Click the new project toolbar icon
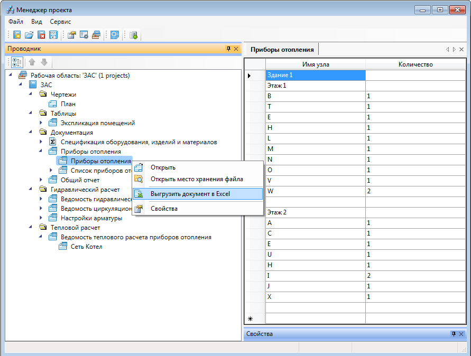Image resolution: width=471 pixels, height=356 pixels. tap(17, 35)
